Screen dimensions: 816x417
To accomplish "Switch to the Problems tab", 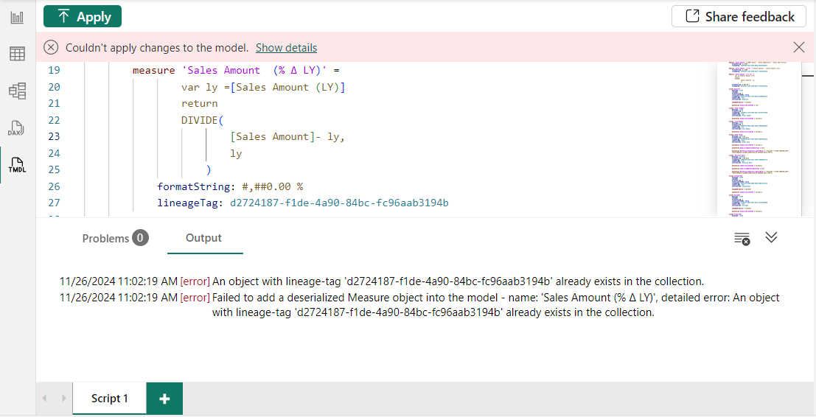I will click(x=115, y=238).
